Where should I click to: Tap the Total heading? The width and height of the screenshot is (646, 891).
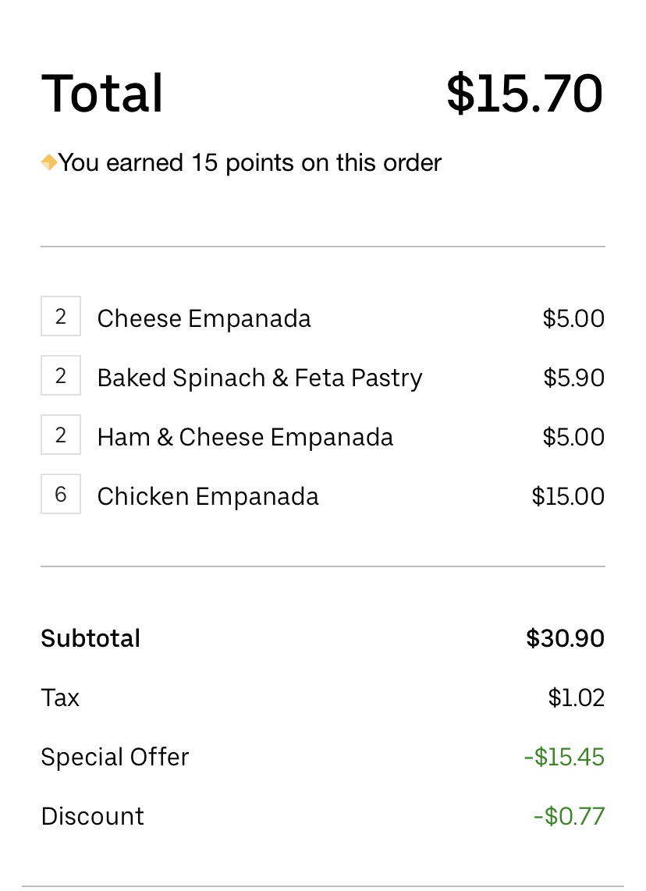(102, 94)
